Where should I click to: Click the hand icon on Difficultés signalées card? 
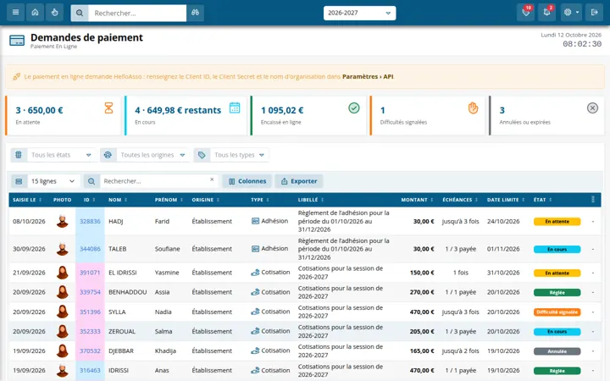point(473,108)
